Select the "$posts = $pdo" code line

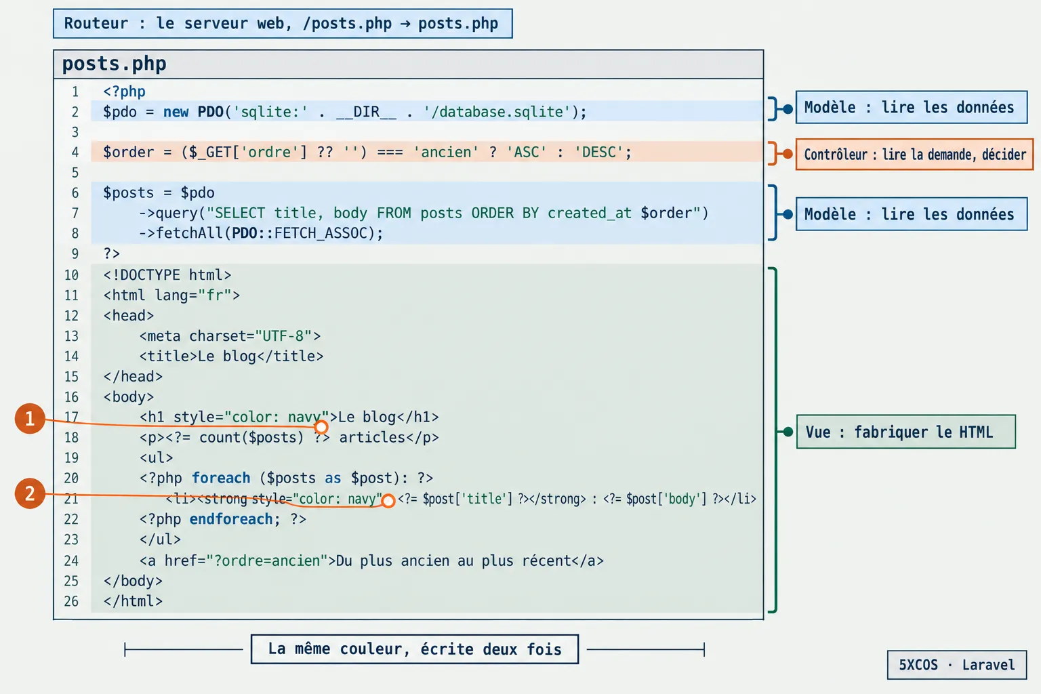pyautogui.click(x=159, y=192)
